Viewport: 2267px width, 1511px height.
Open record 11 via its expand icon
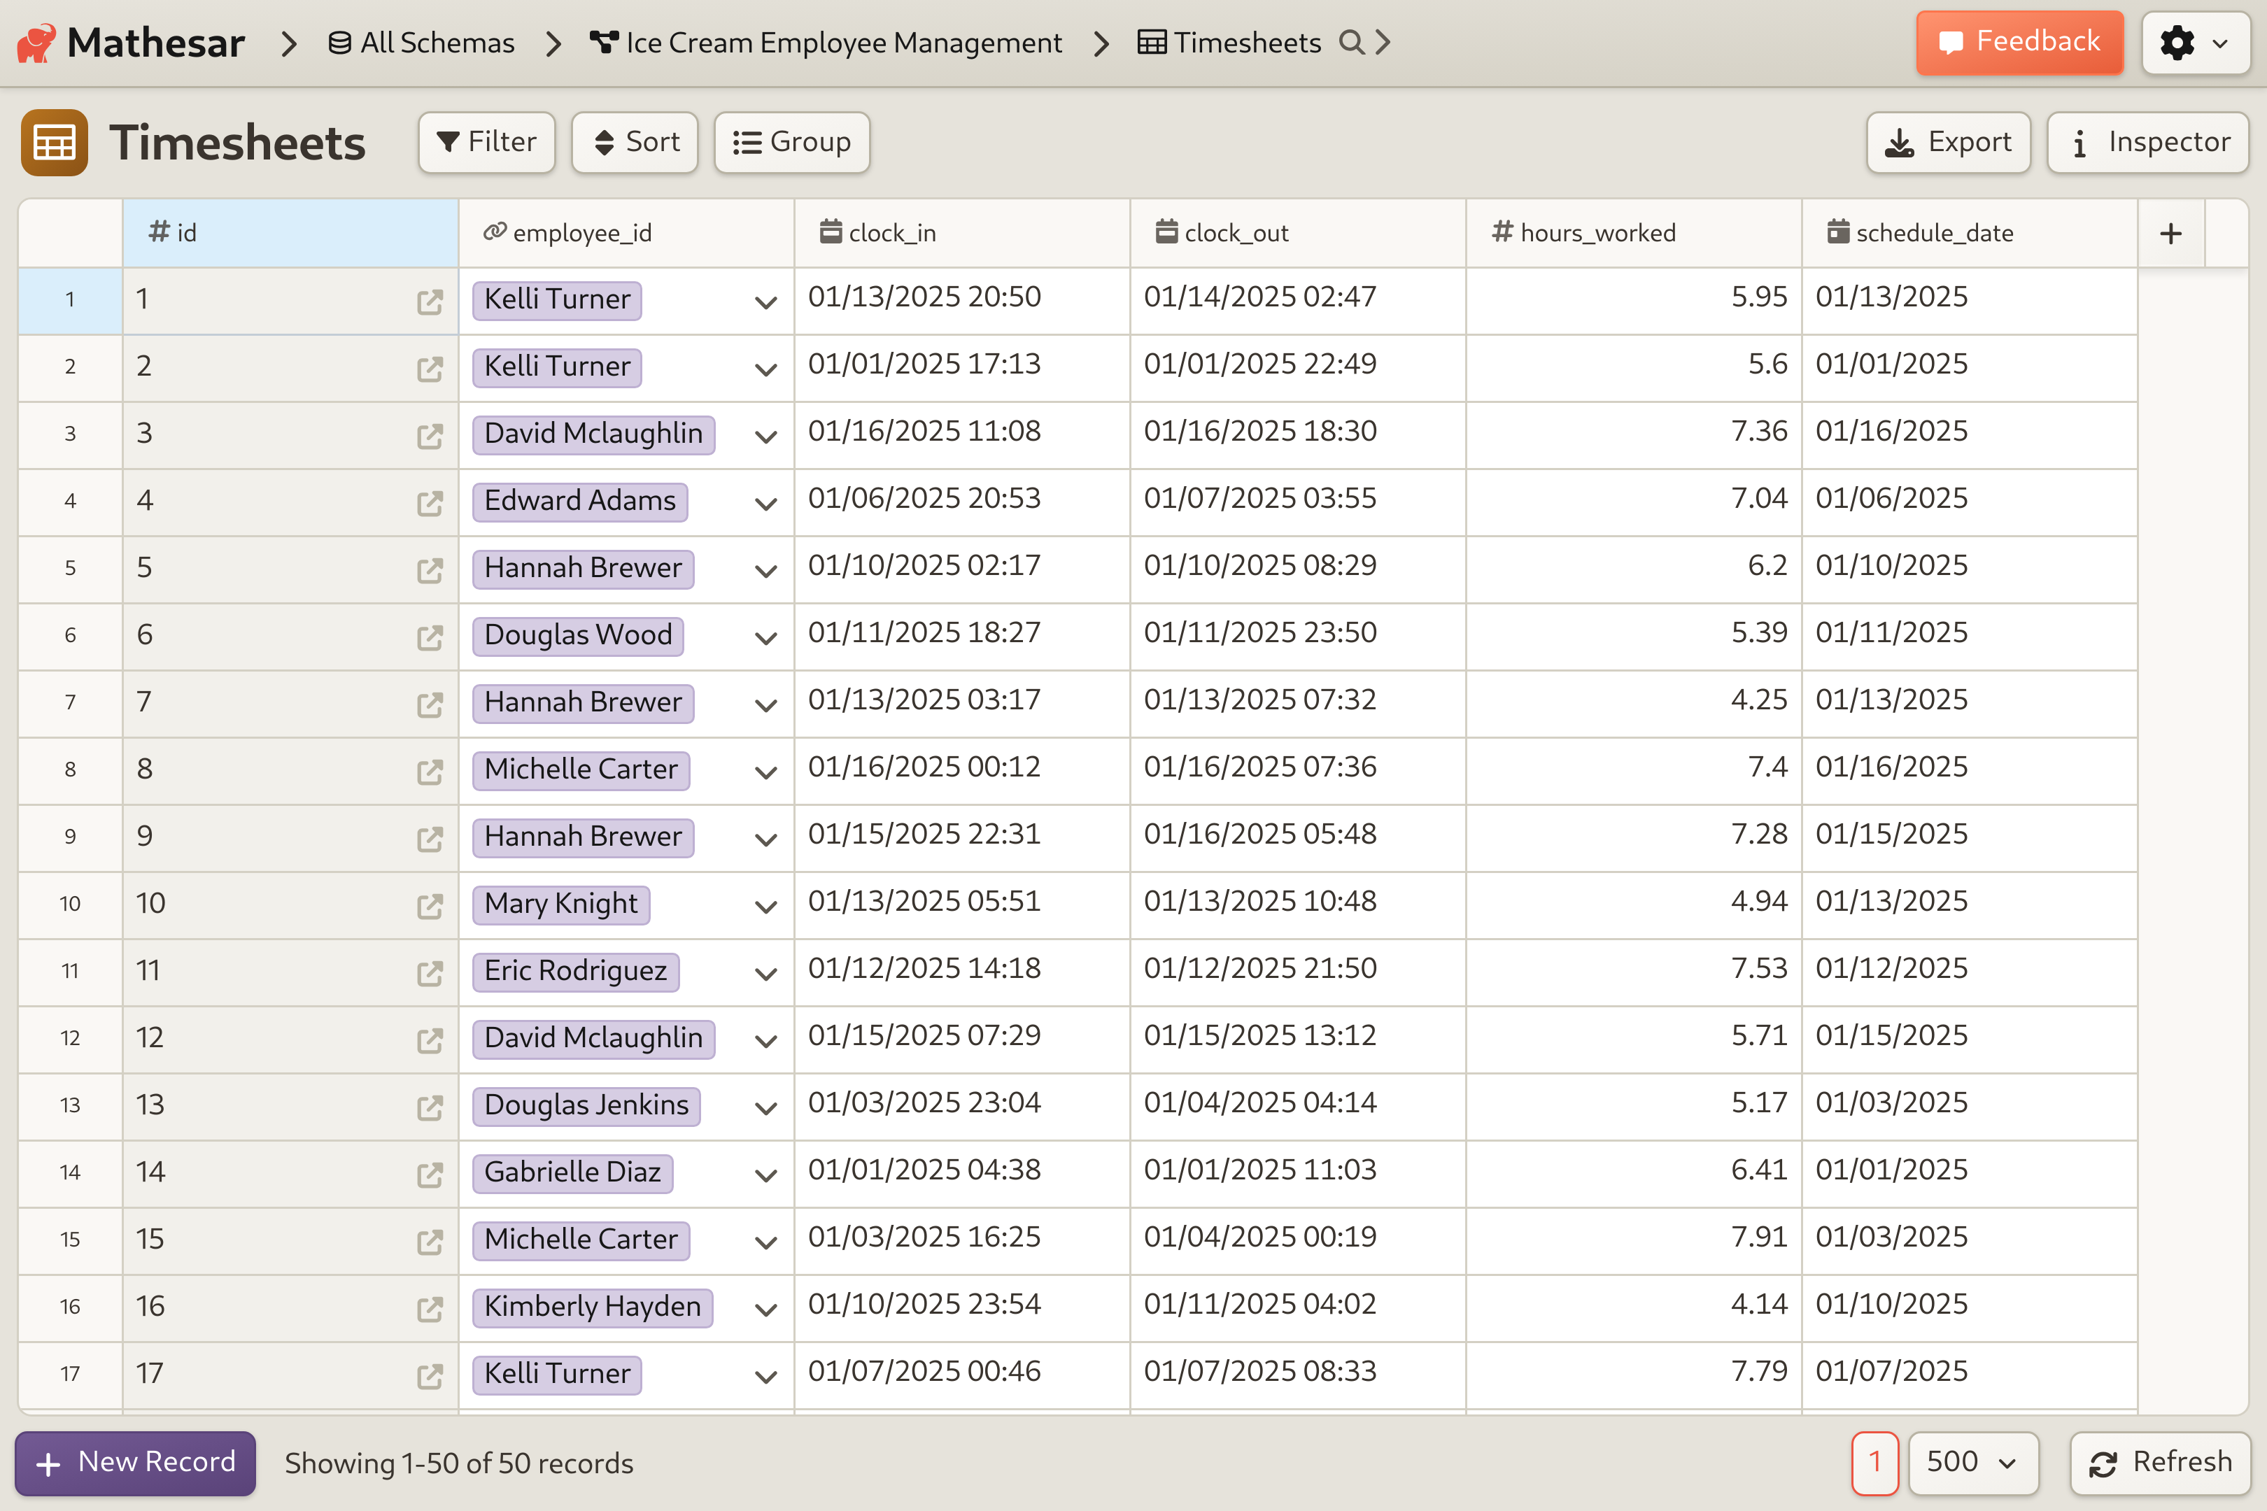coord(430,973)
